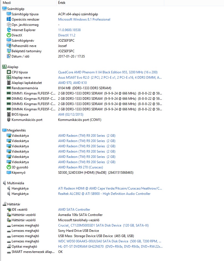Open the WDC WD50 00AAKS disk link
The image size is (224, 261).
click(110, 241)
